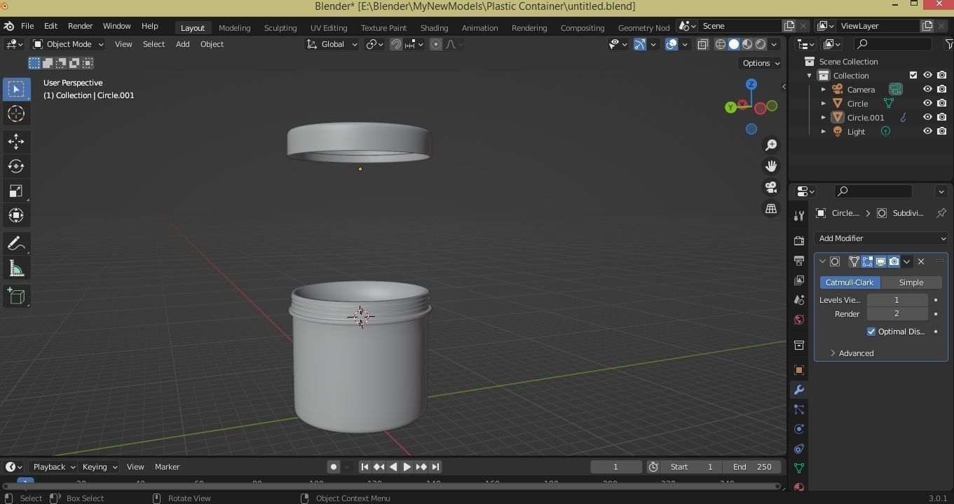Switch to material preview shading
The image size is (954, 504).
tap(747, 44)
